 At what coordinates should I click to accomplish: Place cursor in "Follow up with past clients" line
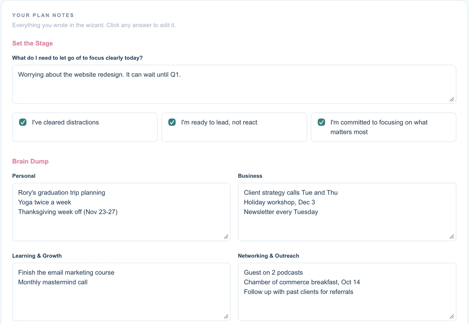298,292
